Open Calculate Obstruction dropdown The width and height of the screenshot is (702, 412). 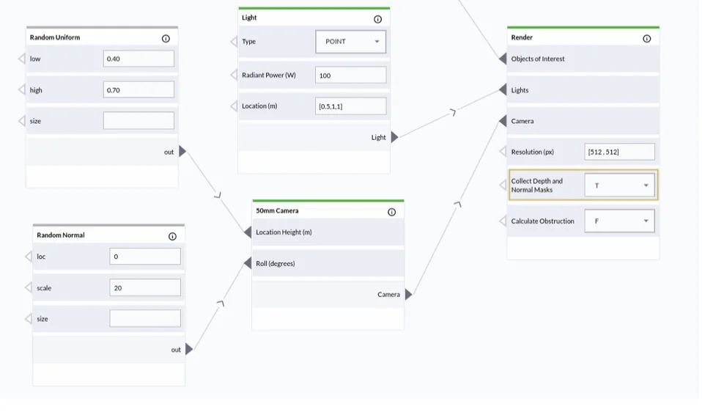pos(620,221)
